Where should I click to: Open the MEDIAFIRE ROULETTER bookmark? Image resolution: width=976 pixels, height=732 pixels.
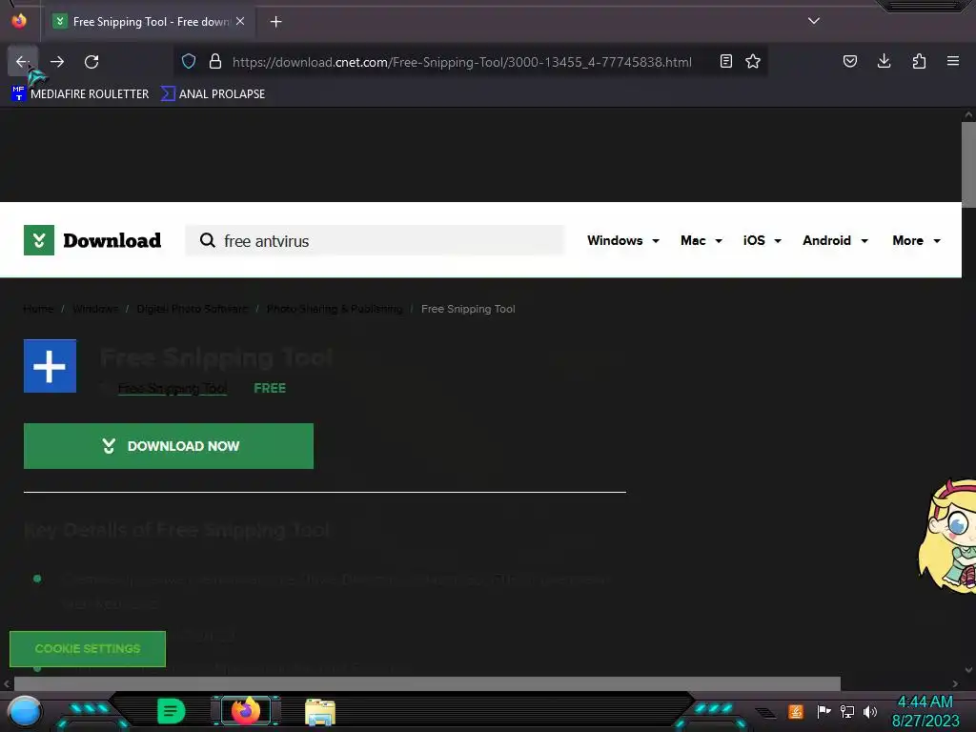(x=80, y=94)
